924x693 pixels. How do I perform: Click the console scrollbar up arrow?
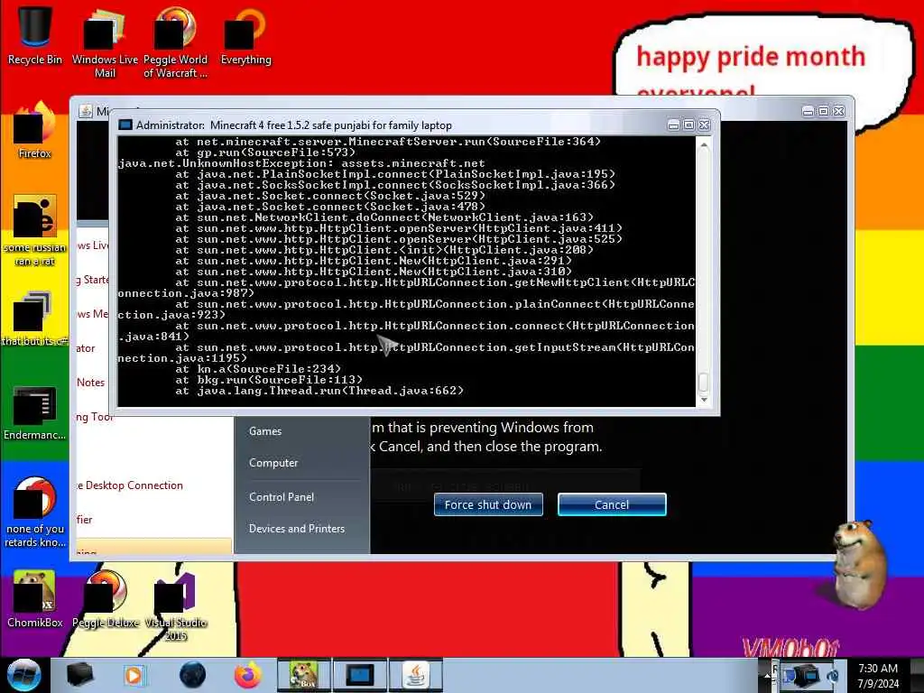703,144
